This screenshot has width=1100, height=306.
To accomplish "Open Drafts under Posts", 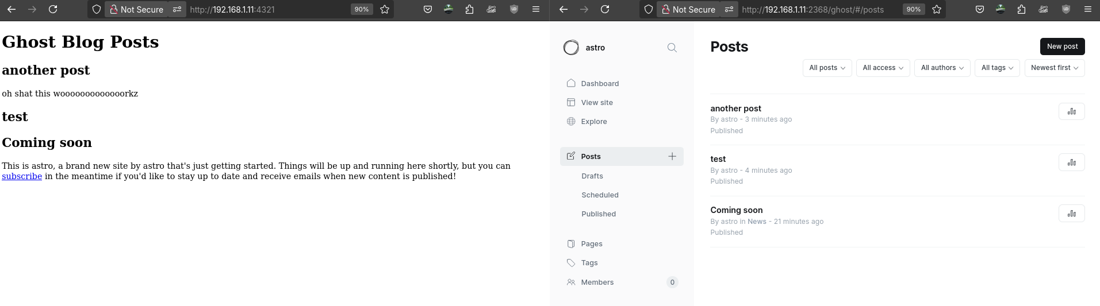I will coord(592,176).
